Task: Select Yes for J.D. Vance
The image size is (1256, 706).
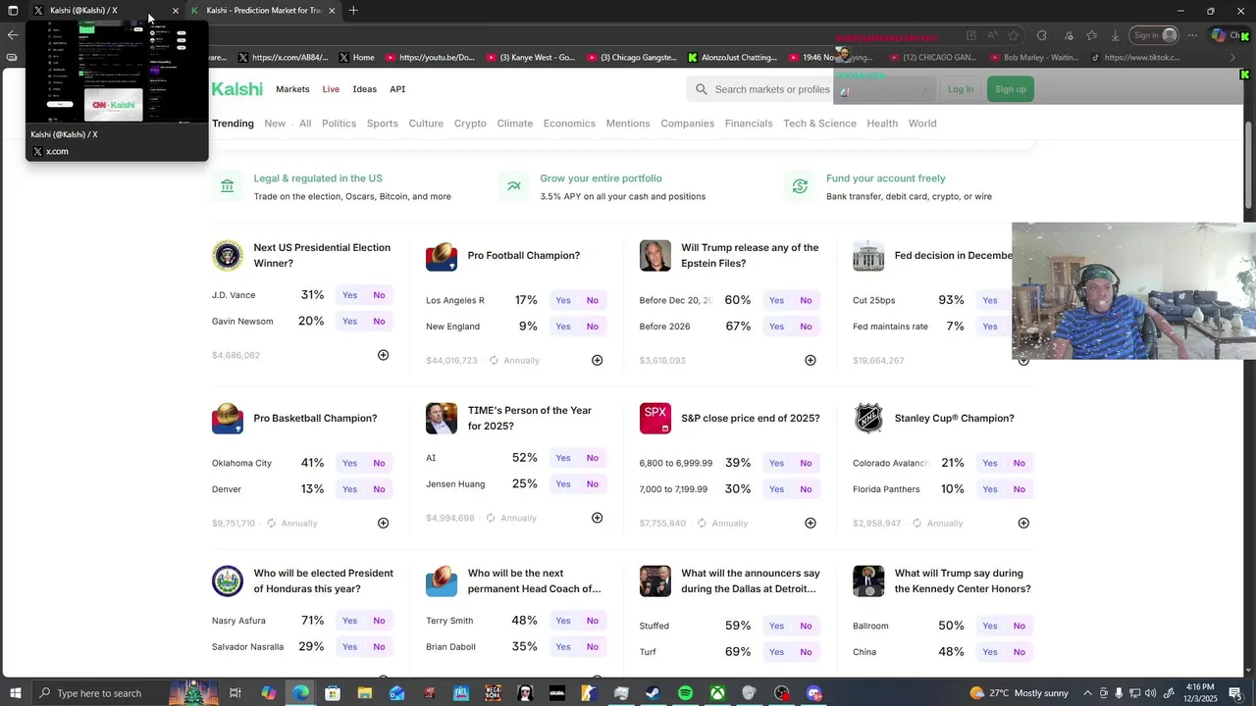Action: click(x=350, y=295)
